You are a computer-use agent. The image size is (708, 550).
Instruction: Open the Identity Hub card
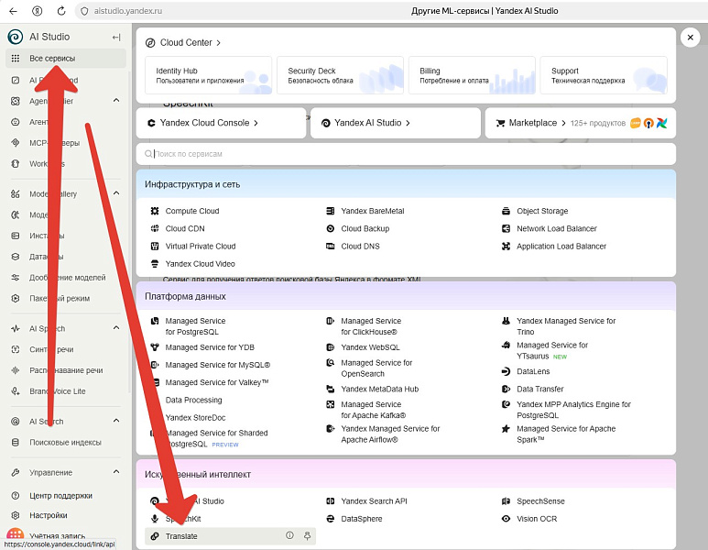[209, 75]
